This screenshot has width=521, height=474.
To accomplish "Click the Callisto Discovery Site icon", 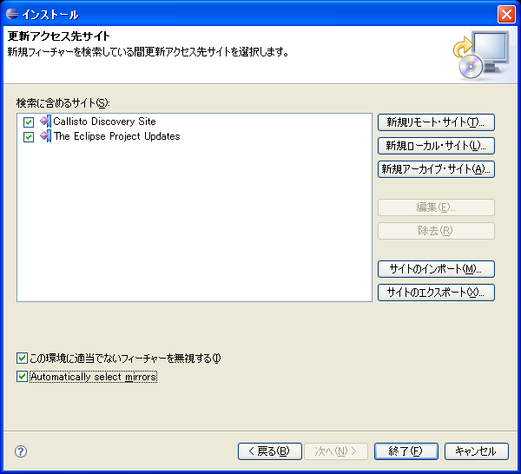I will pyautogui.click(x=45, y=122).
